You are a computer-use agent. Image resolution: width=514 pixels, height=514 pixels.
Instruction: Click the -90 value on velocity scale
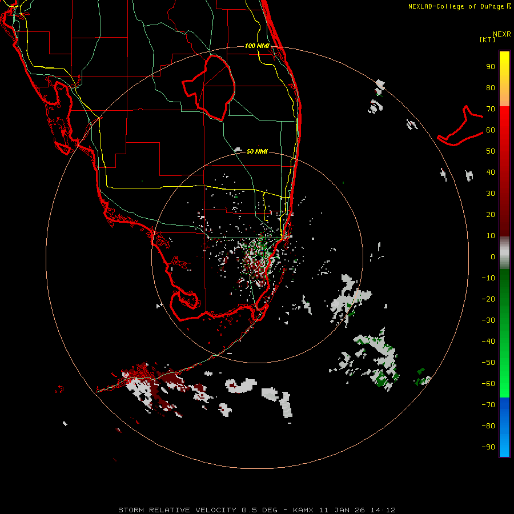[488, 447]
